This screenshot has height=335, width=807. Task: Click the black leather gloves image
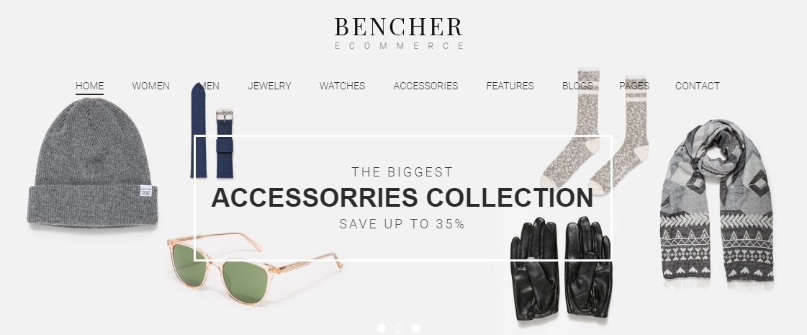click(562, 268)
